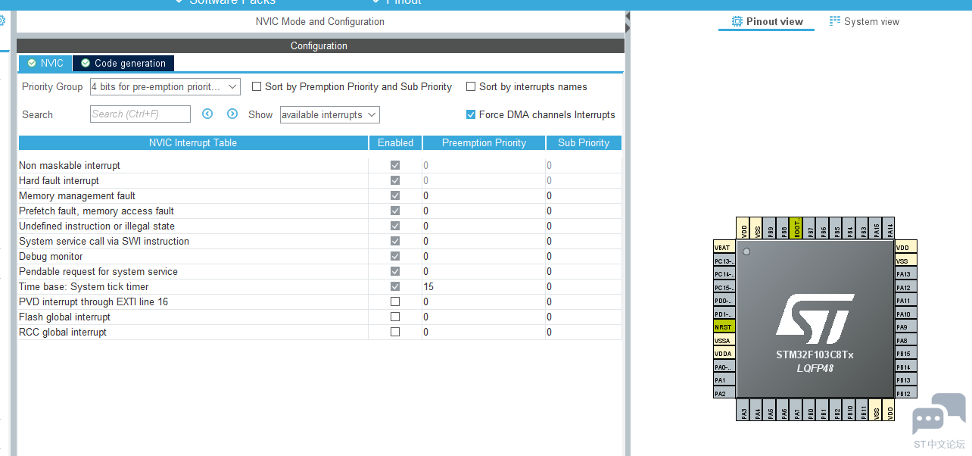972x456 pixels.
Task: Switch to the Code generation tab
Action: coord(123,63)
